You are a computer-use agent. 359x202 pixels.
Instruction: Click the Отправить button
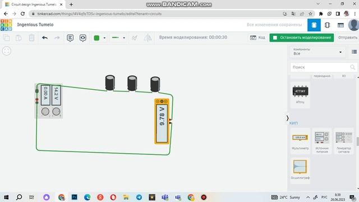coord(348,38)
